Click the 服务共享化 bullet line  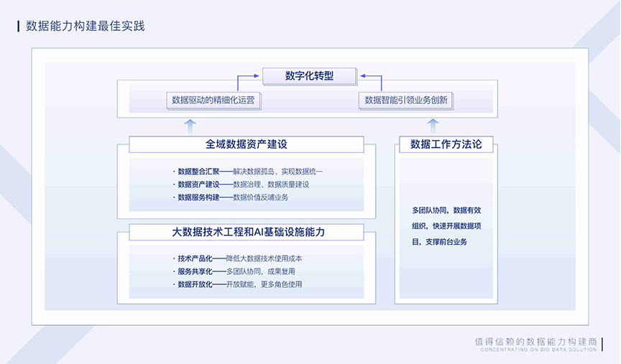pos(234,271)
